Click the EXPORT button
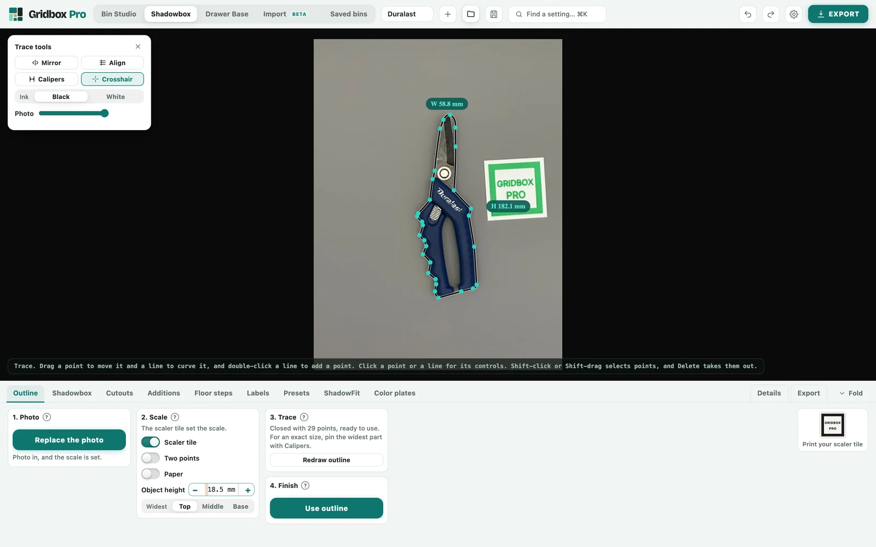The image size is (876, 547). 838,14
